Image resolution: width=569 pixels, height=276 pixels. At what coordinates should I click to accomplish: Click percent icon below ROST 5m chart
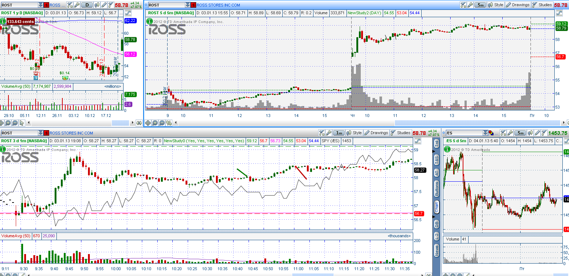coord(169,123)
